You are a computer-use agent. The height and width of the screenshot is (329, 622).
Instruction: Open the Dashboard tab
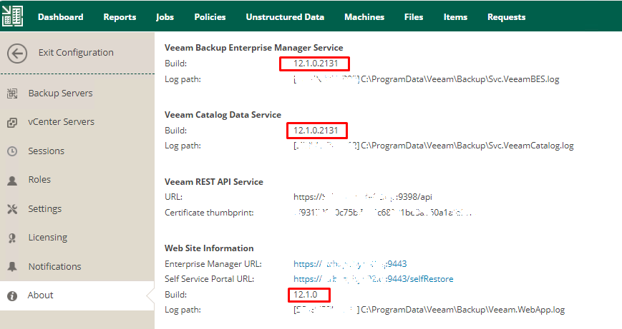point(60,17)
